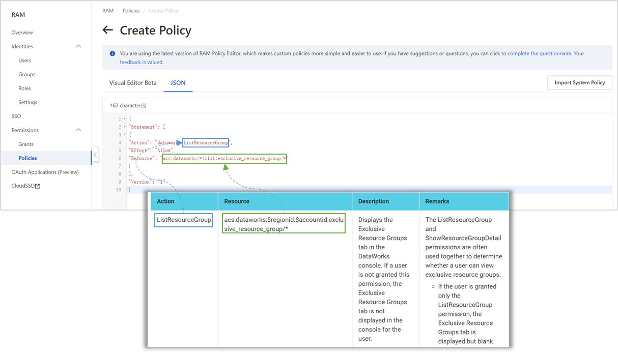The height and width of the screenshot is (354, 618).
Task: Collapse the sidebar with the side handle
Action: click(95, 155)
